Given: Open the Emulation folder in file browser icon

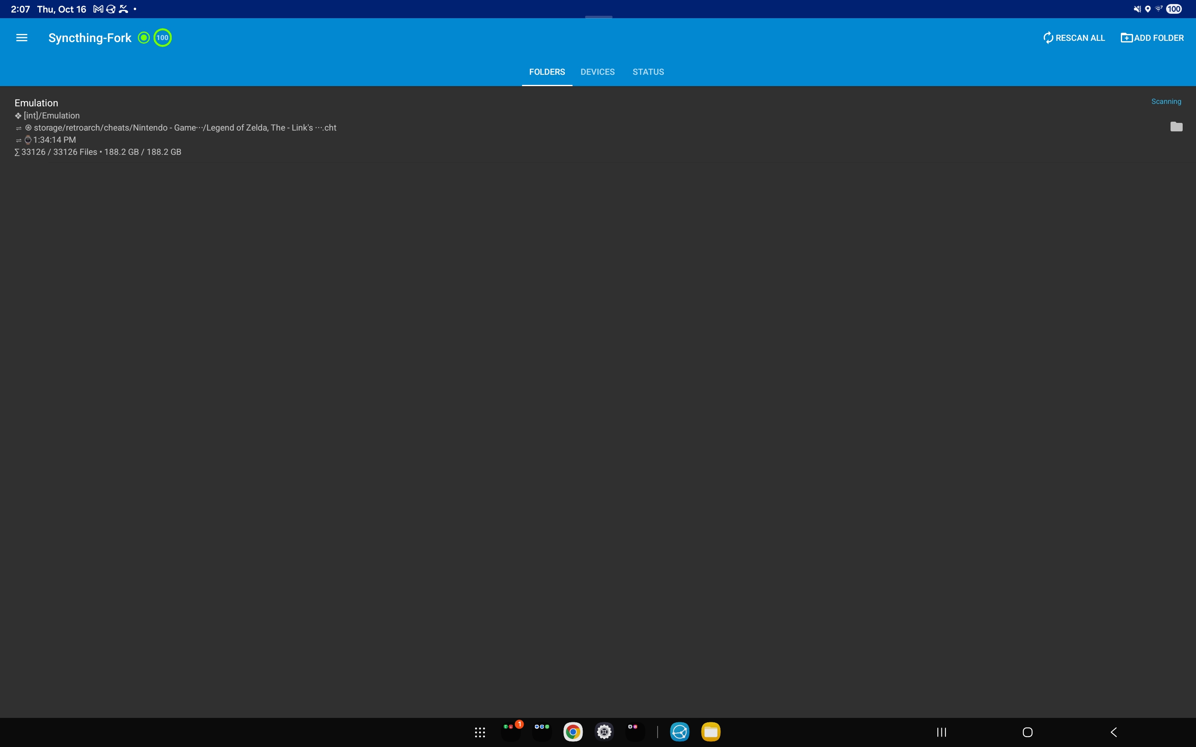Looking at the screenshot, I should click(x=1176, y=127).
